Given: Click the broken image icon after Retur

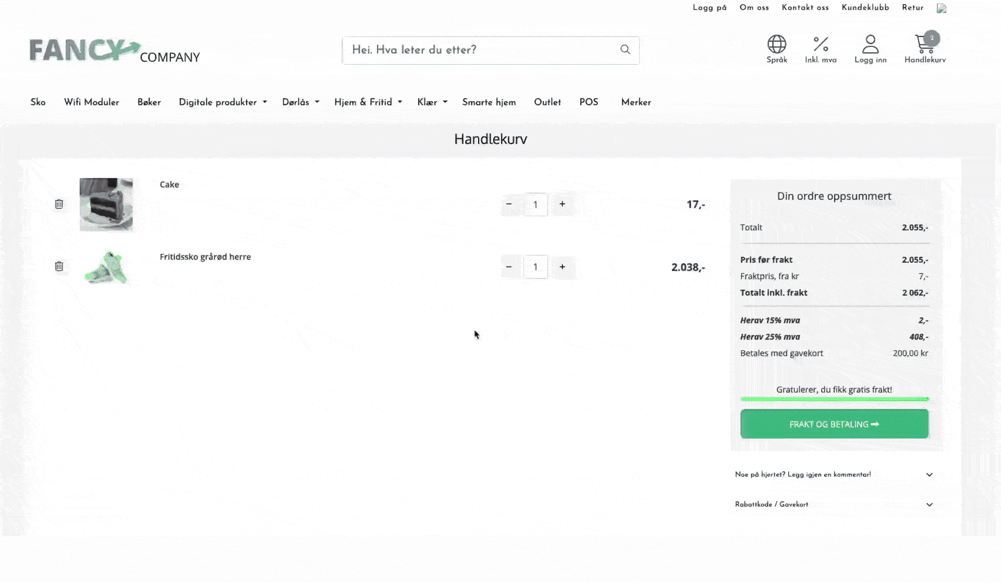Looking at the screenshot, I should pos(942,8).
